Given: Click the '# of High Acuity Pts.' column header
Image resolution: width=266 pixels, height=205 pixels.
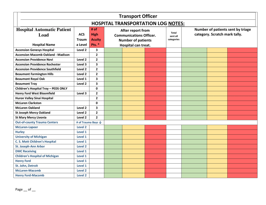Looking at the screenshot, I should (96, 36).
